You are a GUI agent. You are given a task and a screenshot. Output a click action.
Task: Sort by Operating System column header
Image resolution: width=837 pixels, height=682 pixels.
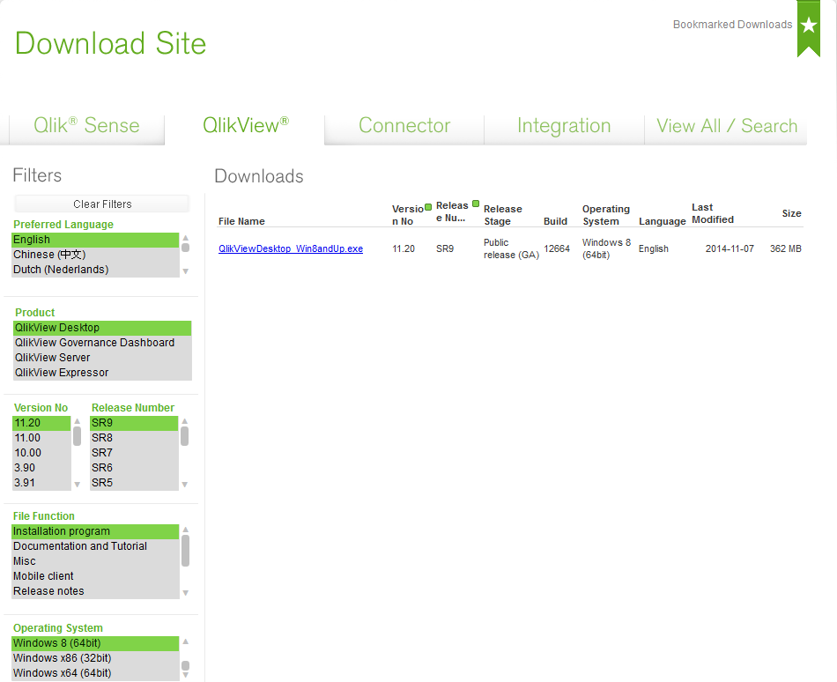click(x=606, y=215)
